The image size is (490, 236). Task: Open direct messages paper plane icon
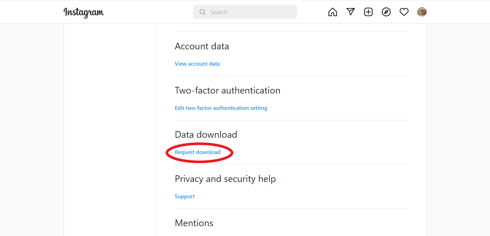(x=350, y=12)
